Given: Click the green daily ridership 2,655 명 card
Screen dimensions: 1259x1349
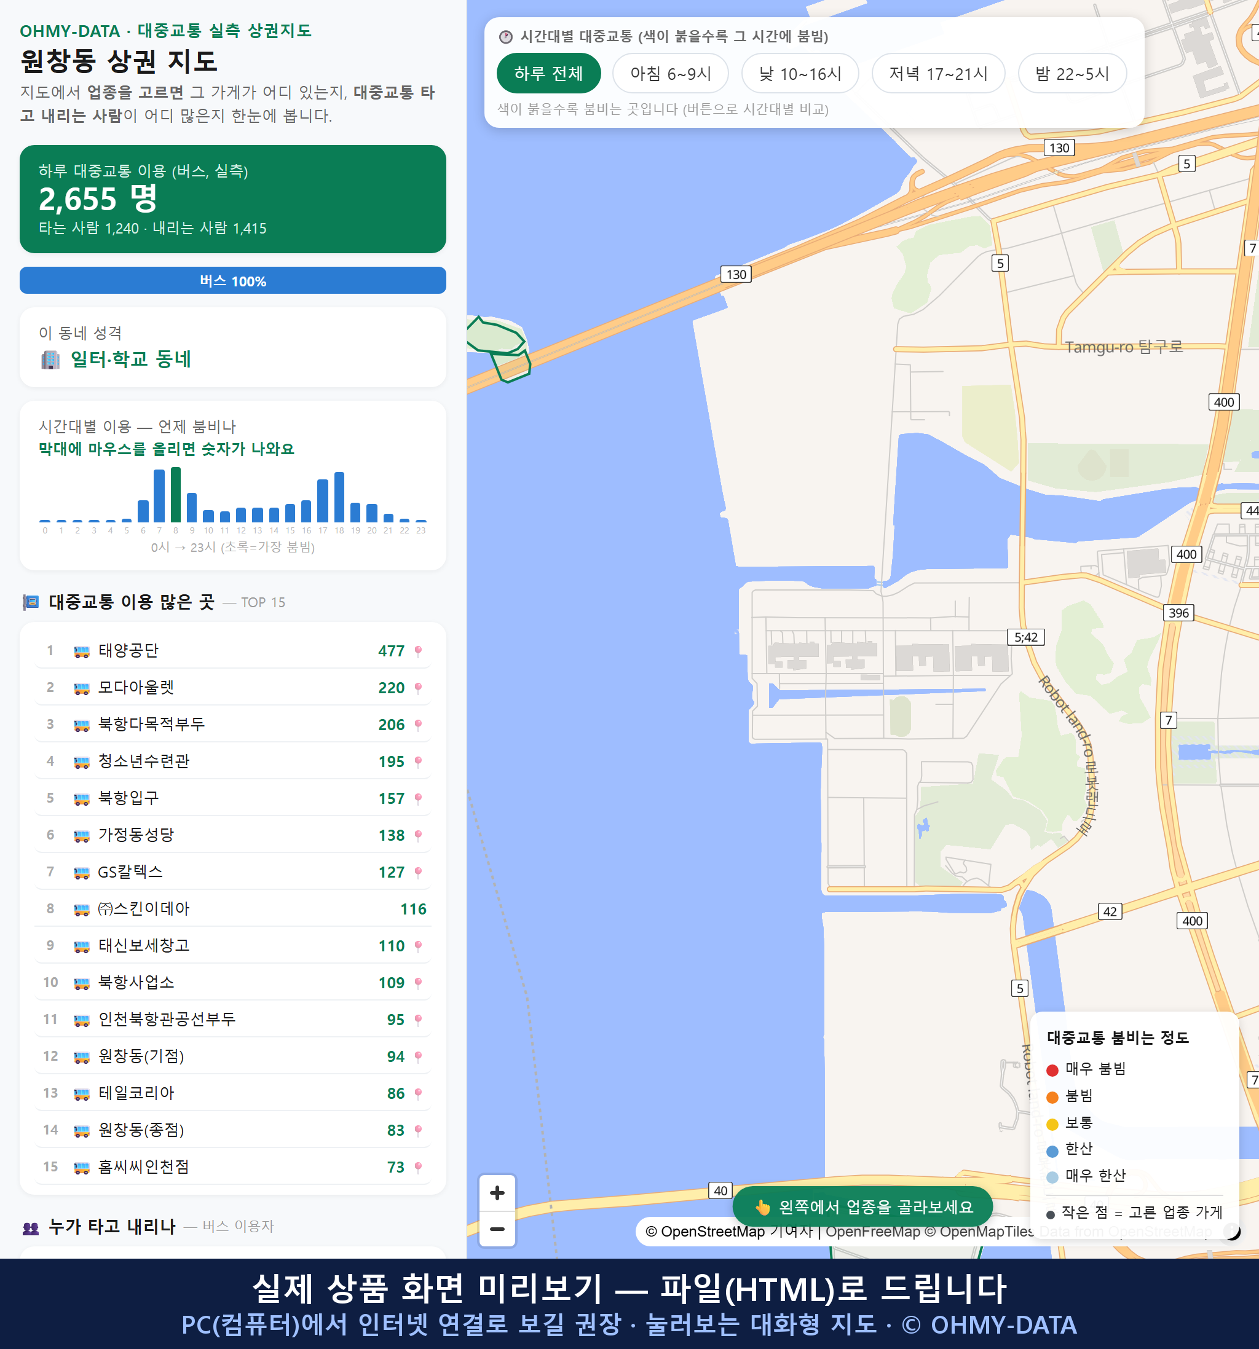Looking at the screenshot, I should 233,199.
